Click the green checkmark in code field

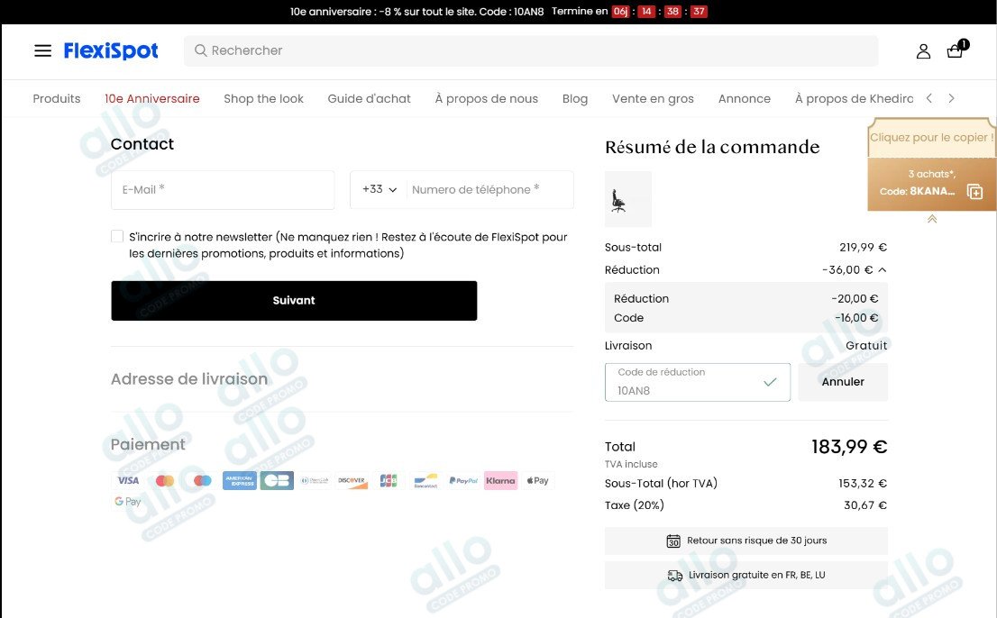coord(770,382)
